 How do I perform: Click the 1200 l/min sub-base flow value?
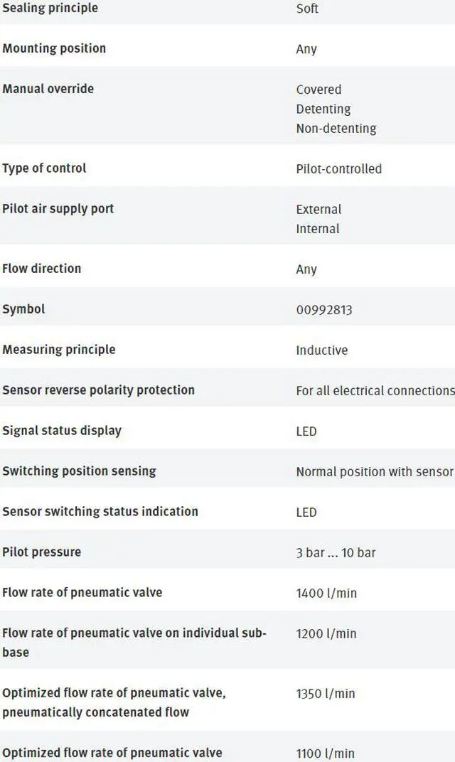pyautogui.click(x=326, y=634)
